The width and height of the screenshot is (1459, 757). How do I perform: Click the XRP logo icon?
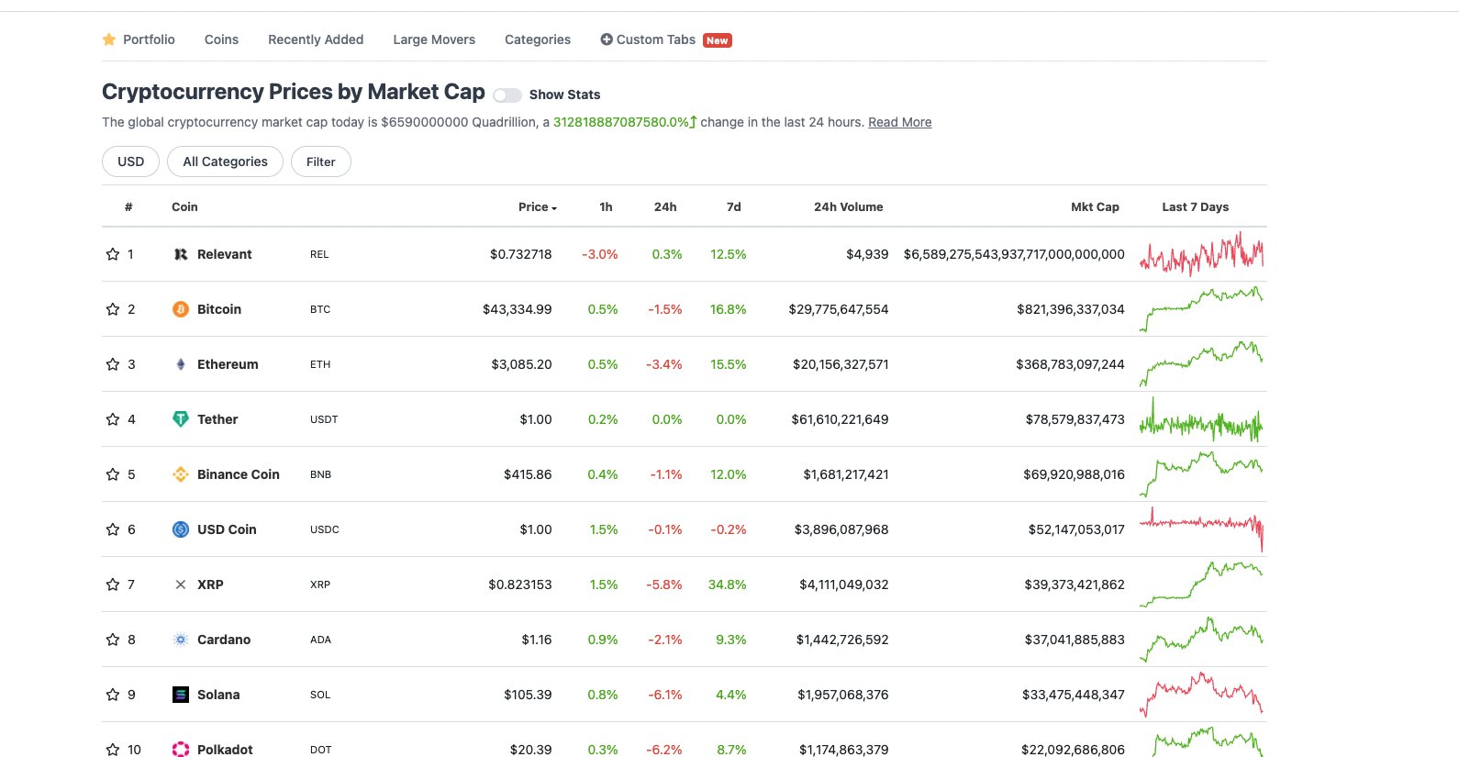click(x=181, y=584)
